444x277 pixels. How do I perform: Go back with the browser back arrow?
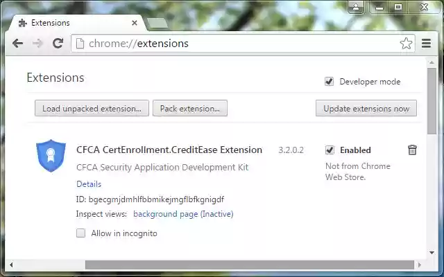point(18,44)
